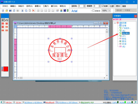Image resolution: width=138 pixels, height=104 pixels.
Task: Click the New document toolbar icon
Action: pos(3,11)
